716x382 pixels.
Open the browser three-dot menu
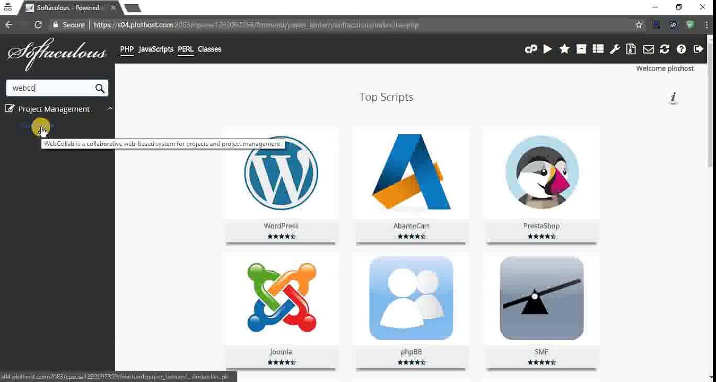706,25
